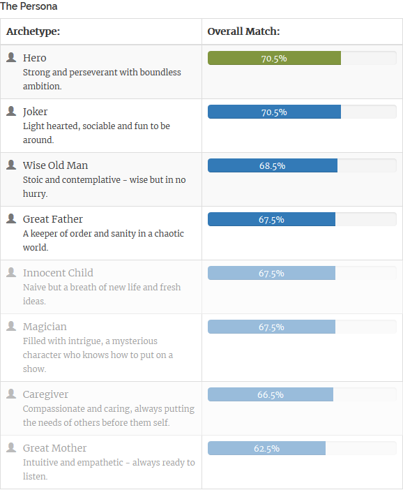Screen dimensions: 403x490
Task: Click the person icon beside Joker
Action: pos(11,111)
